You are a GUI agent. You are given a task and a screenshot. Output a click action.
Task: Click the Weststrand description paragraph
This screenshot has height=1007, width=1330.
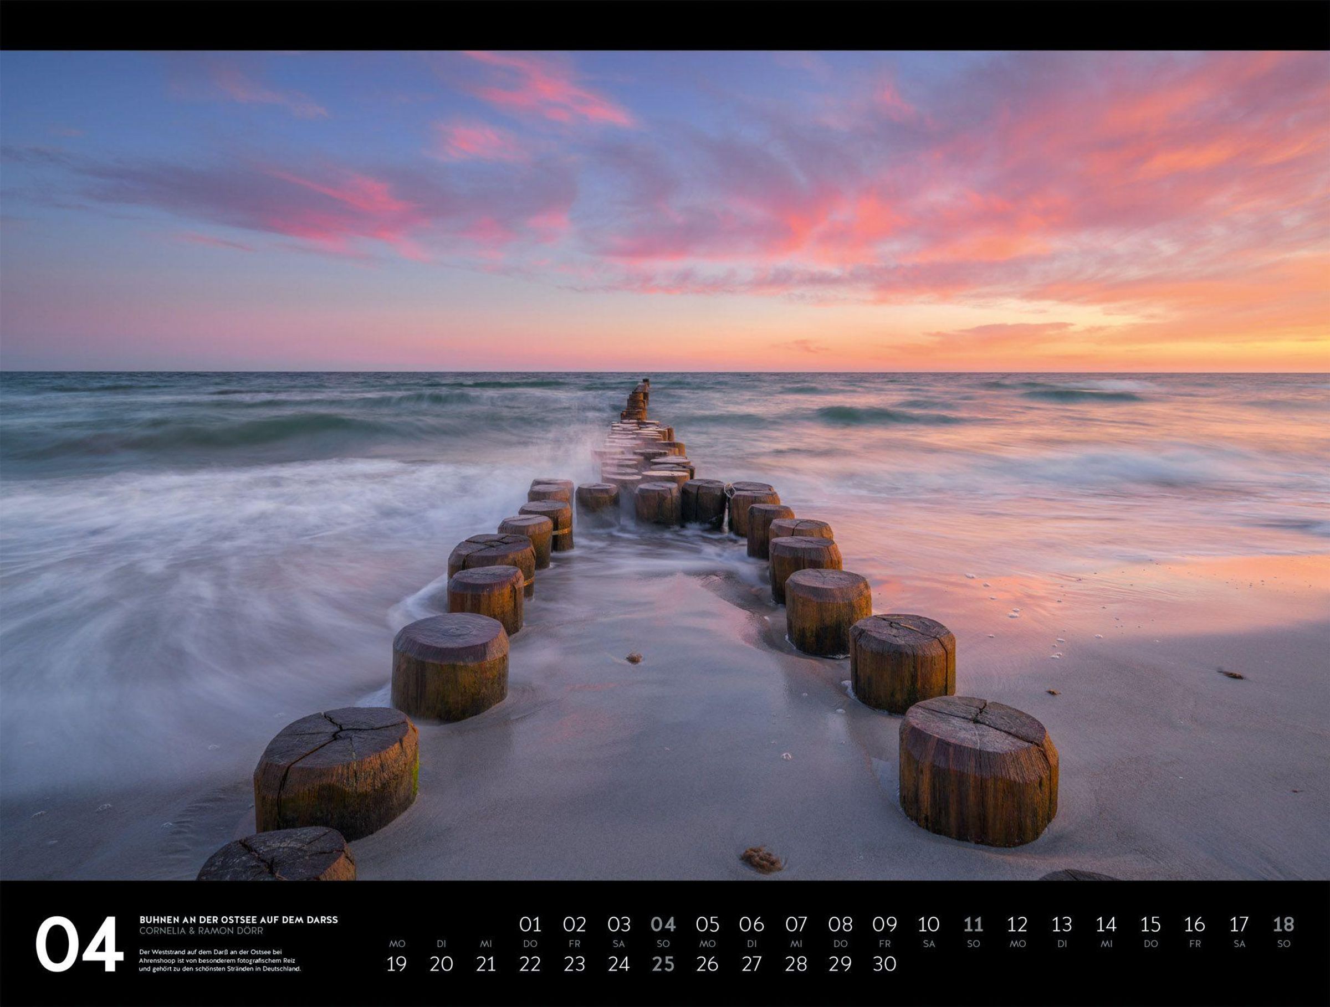click(219, 960)
